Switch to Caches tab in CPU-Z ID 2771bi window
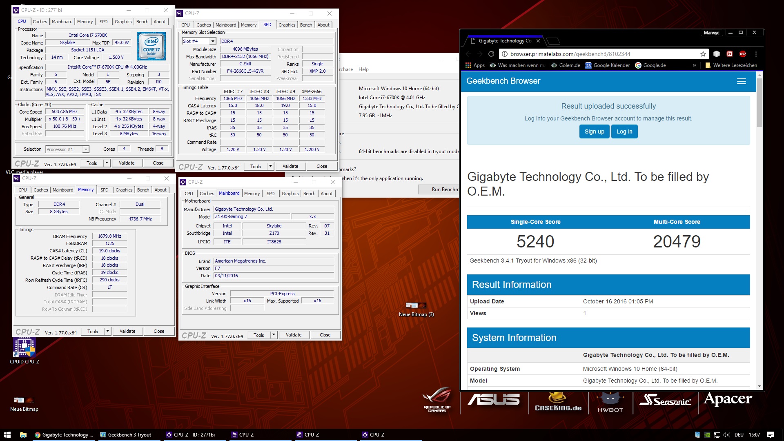784x441 pixels. click(40, 22)
